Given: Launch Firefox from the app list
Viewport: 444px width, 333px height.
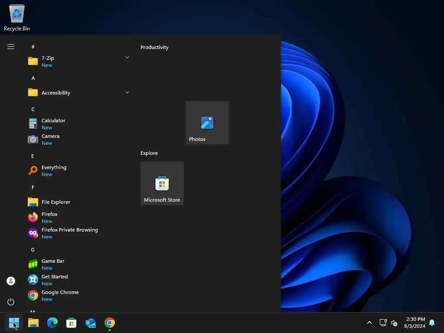Looking at the screenshot, I should click(78, 218).
